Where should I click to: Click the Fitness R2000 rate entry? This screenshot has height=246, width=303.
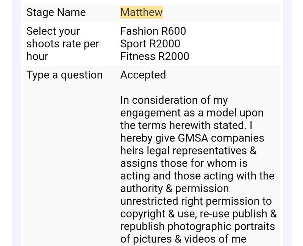155,56
